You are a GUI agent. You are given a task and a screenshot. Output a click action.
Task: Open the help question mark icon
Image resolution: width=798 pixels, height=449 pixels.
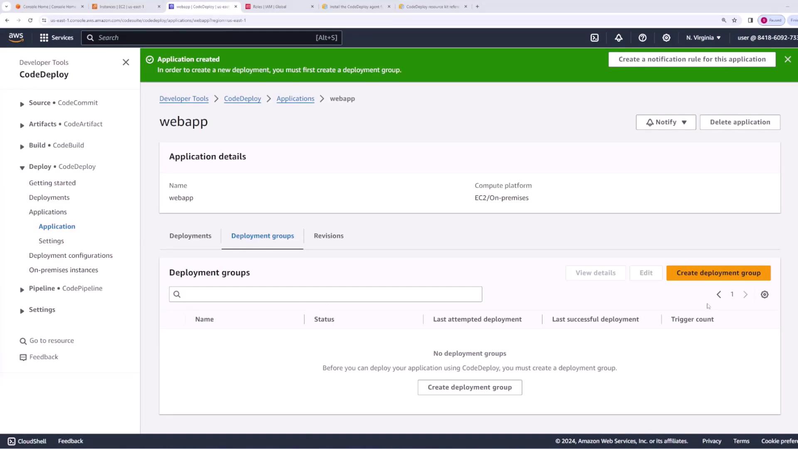coord(642,38)
